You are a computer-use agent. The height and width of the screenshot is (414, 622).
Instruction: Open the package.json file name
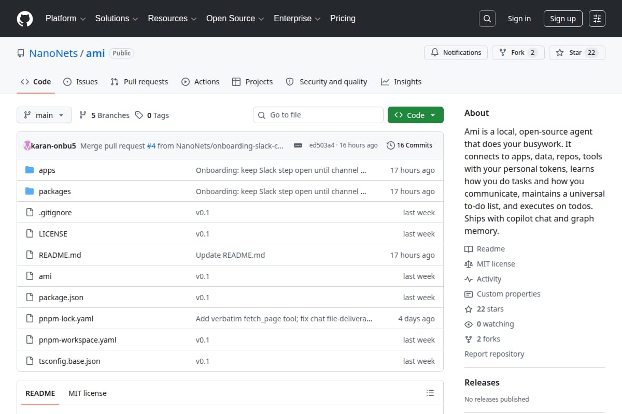point(61,298)
